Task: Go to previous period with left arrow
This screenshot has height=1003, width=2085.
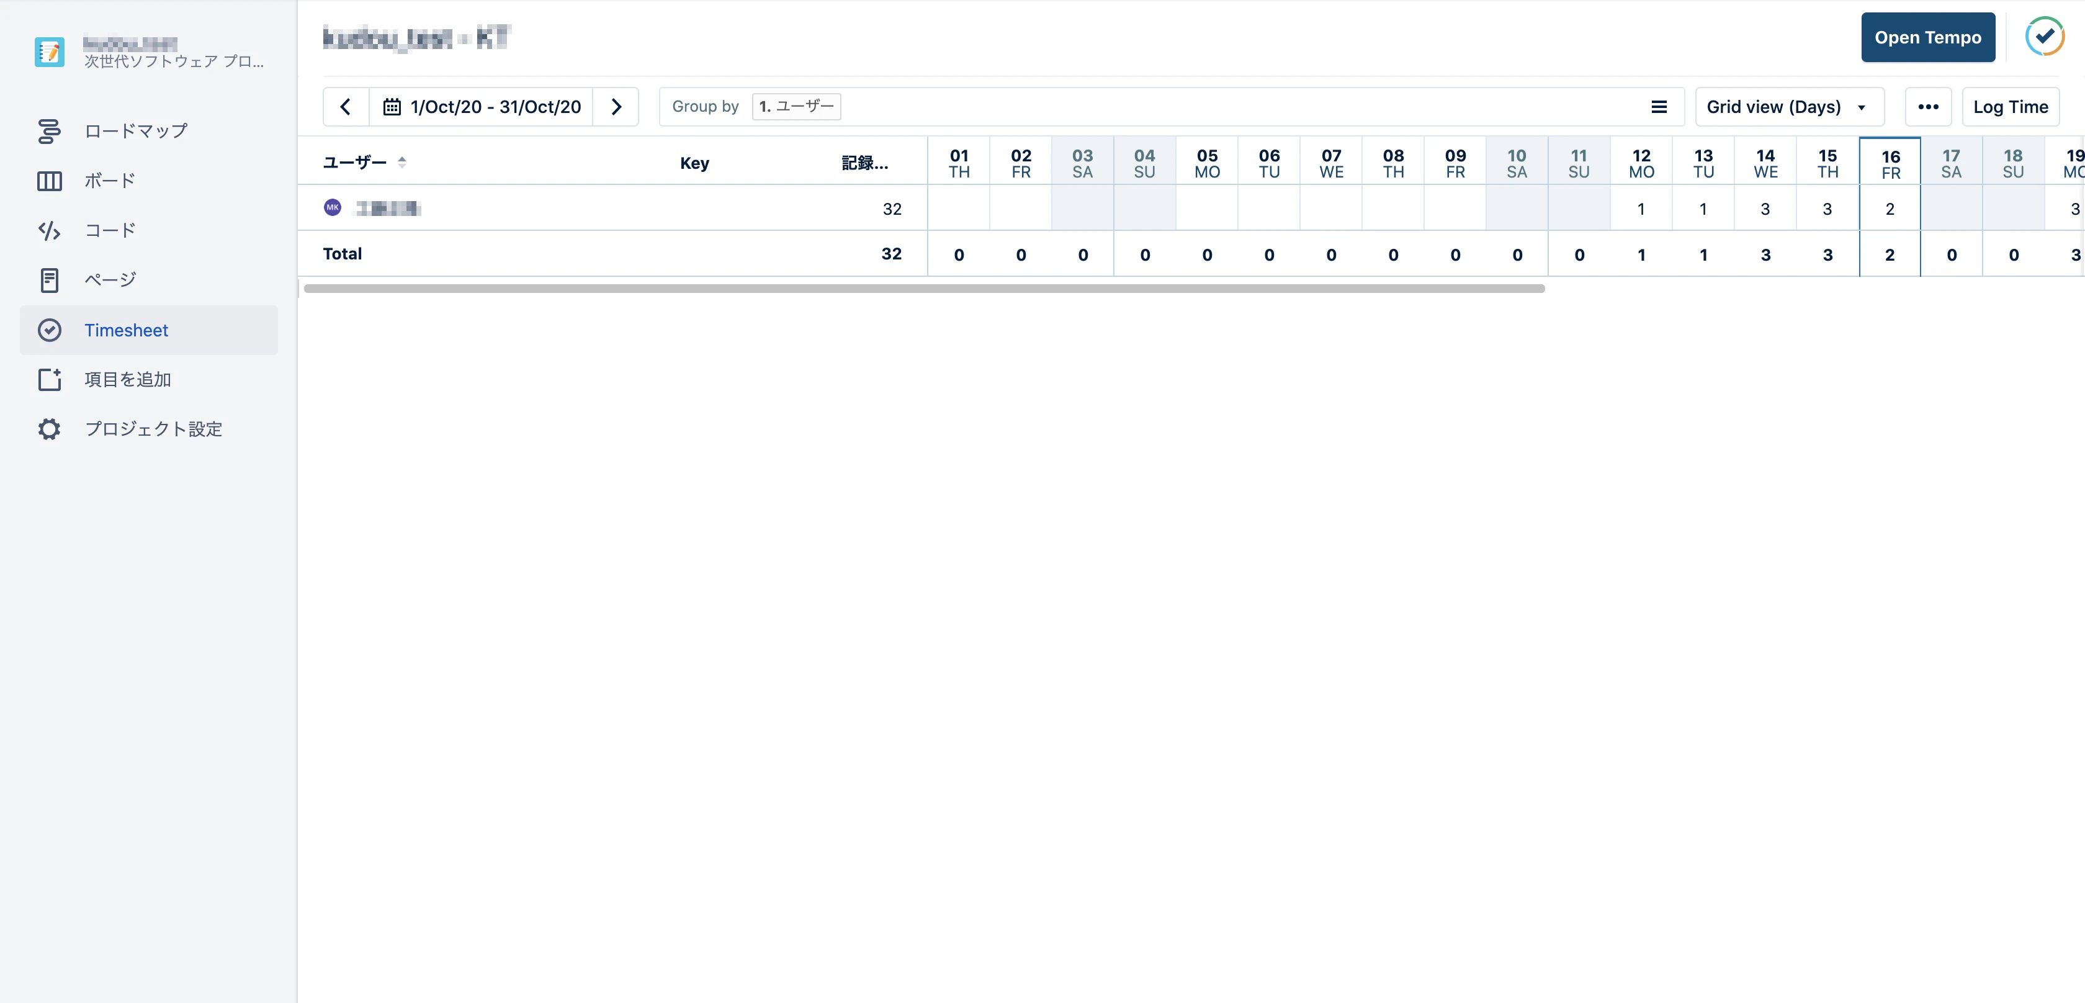Action: [x=346, y=107]
